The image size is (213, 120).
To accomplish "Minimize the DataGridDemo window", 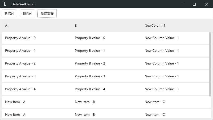I will pyautogui.click(x=182, y=4).
